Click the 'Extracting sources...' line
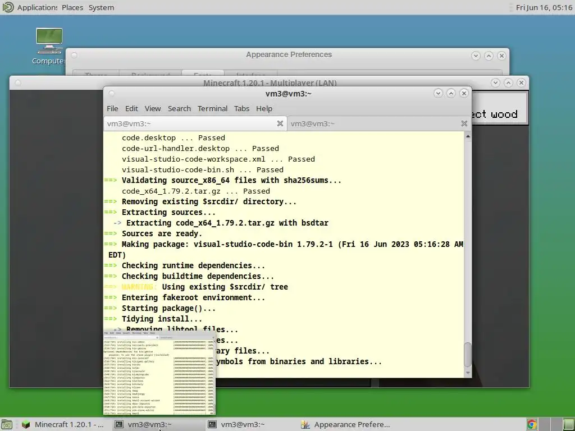This screenshot has height=431, width=575. (x=168, y=212)
